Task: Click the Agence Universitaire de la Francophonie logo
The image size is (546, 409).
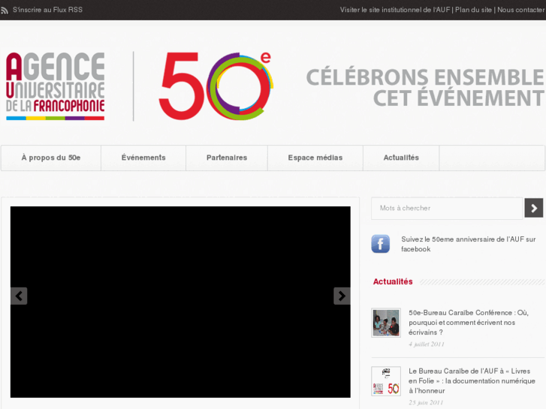Action: tap(56, 86)
